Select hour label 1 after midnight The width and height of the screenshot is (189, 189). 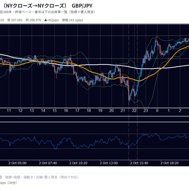[x=169, y=111]
